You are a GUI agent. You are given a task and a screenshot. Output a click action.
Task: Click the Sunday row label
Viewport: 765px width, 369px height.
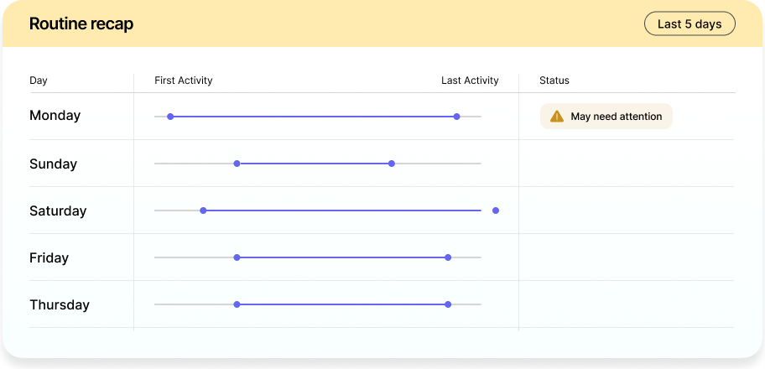click(53, 164)
